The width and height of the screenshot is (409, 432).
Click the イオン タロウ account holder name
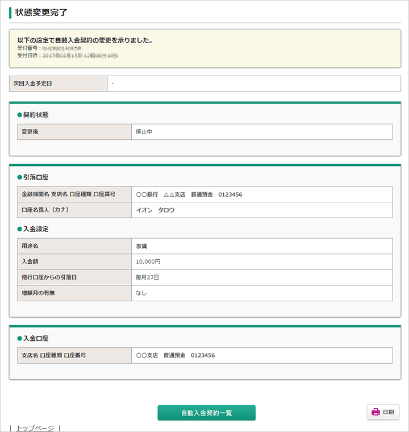(155, 210)
